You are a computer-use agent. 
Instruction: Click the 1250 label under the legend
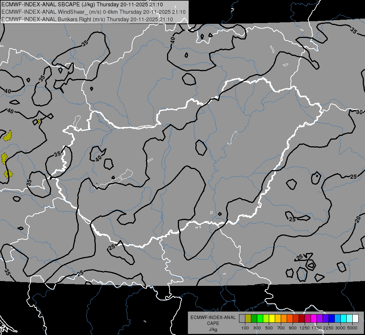coord(305,328)
